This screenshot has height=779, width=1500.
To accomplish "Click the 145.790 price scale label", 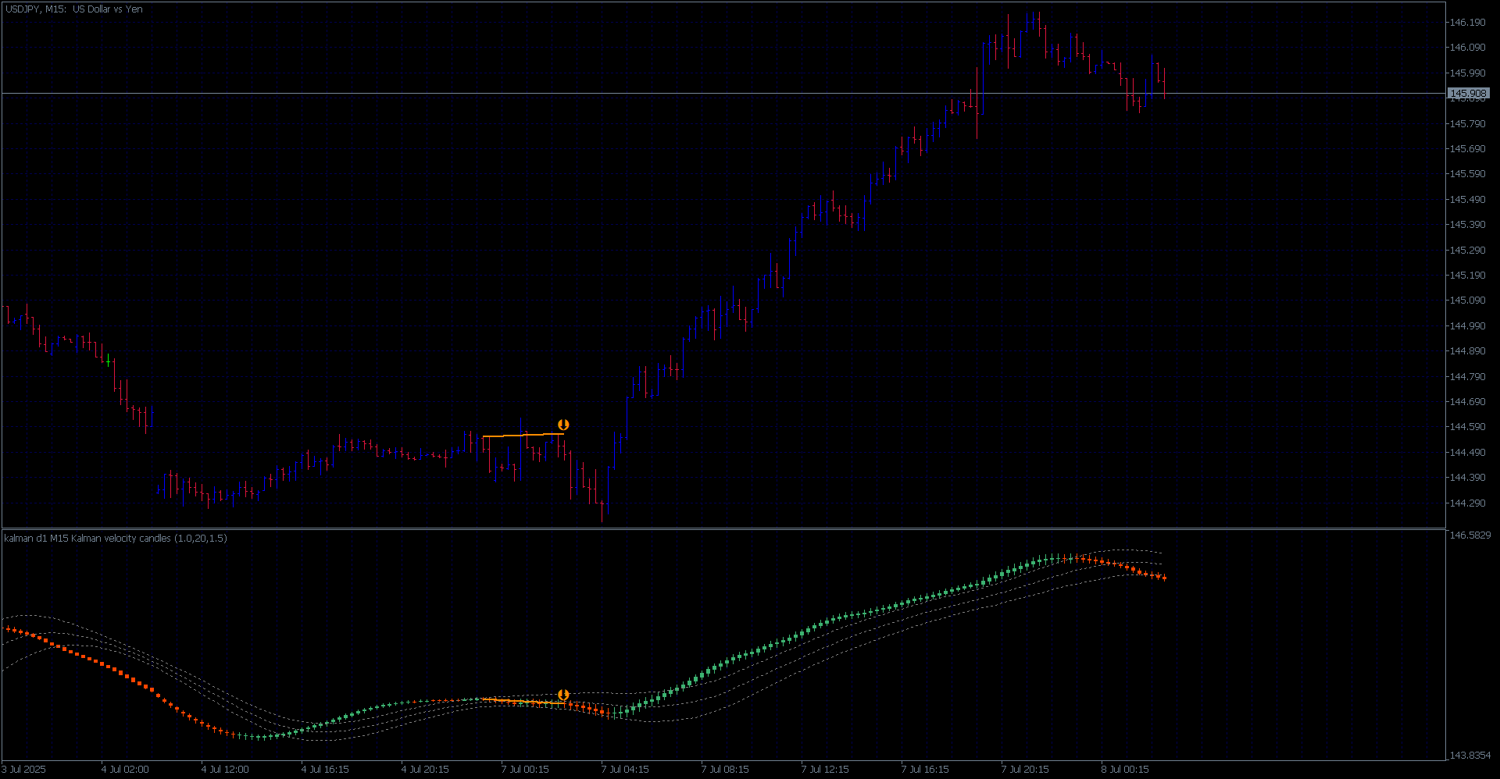I will (1467, 123).
